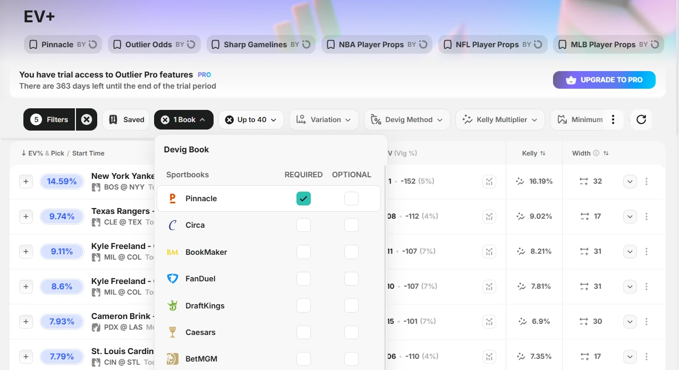Check DraftKings as required book
The image size is (679, 370).
(x=303, y=305)
